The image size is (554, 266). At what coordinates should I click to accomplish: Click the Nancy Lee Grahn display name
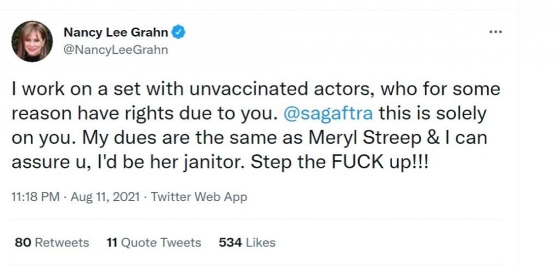pos(115,33)
